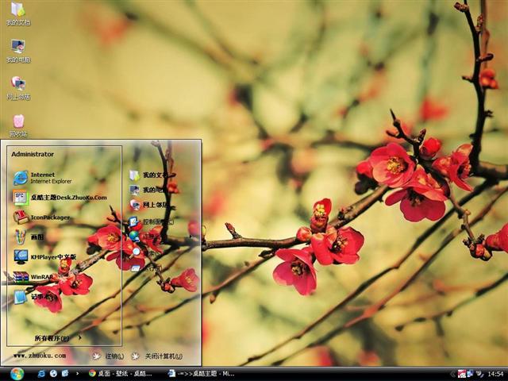Screen dimensions: 508x381
Task: Launch KMPlayer中文版 from start menu
Action: (x=44, y=257)
